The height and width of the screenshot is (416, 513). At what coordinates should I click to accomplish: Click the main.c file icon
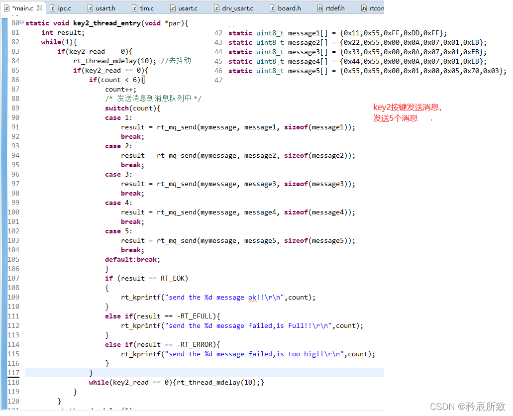[x=7, y=8]
